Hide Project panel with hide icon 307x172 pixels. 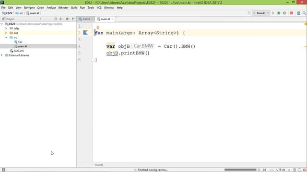point(73,19)
